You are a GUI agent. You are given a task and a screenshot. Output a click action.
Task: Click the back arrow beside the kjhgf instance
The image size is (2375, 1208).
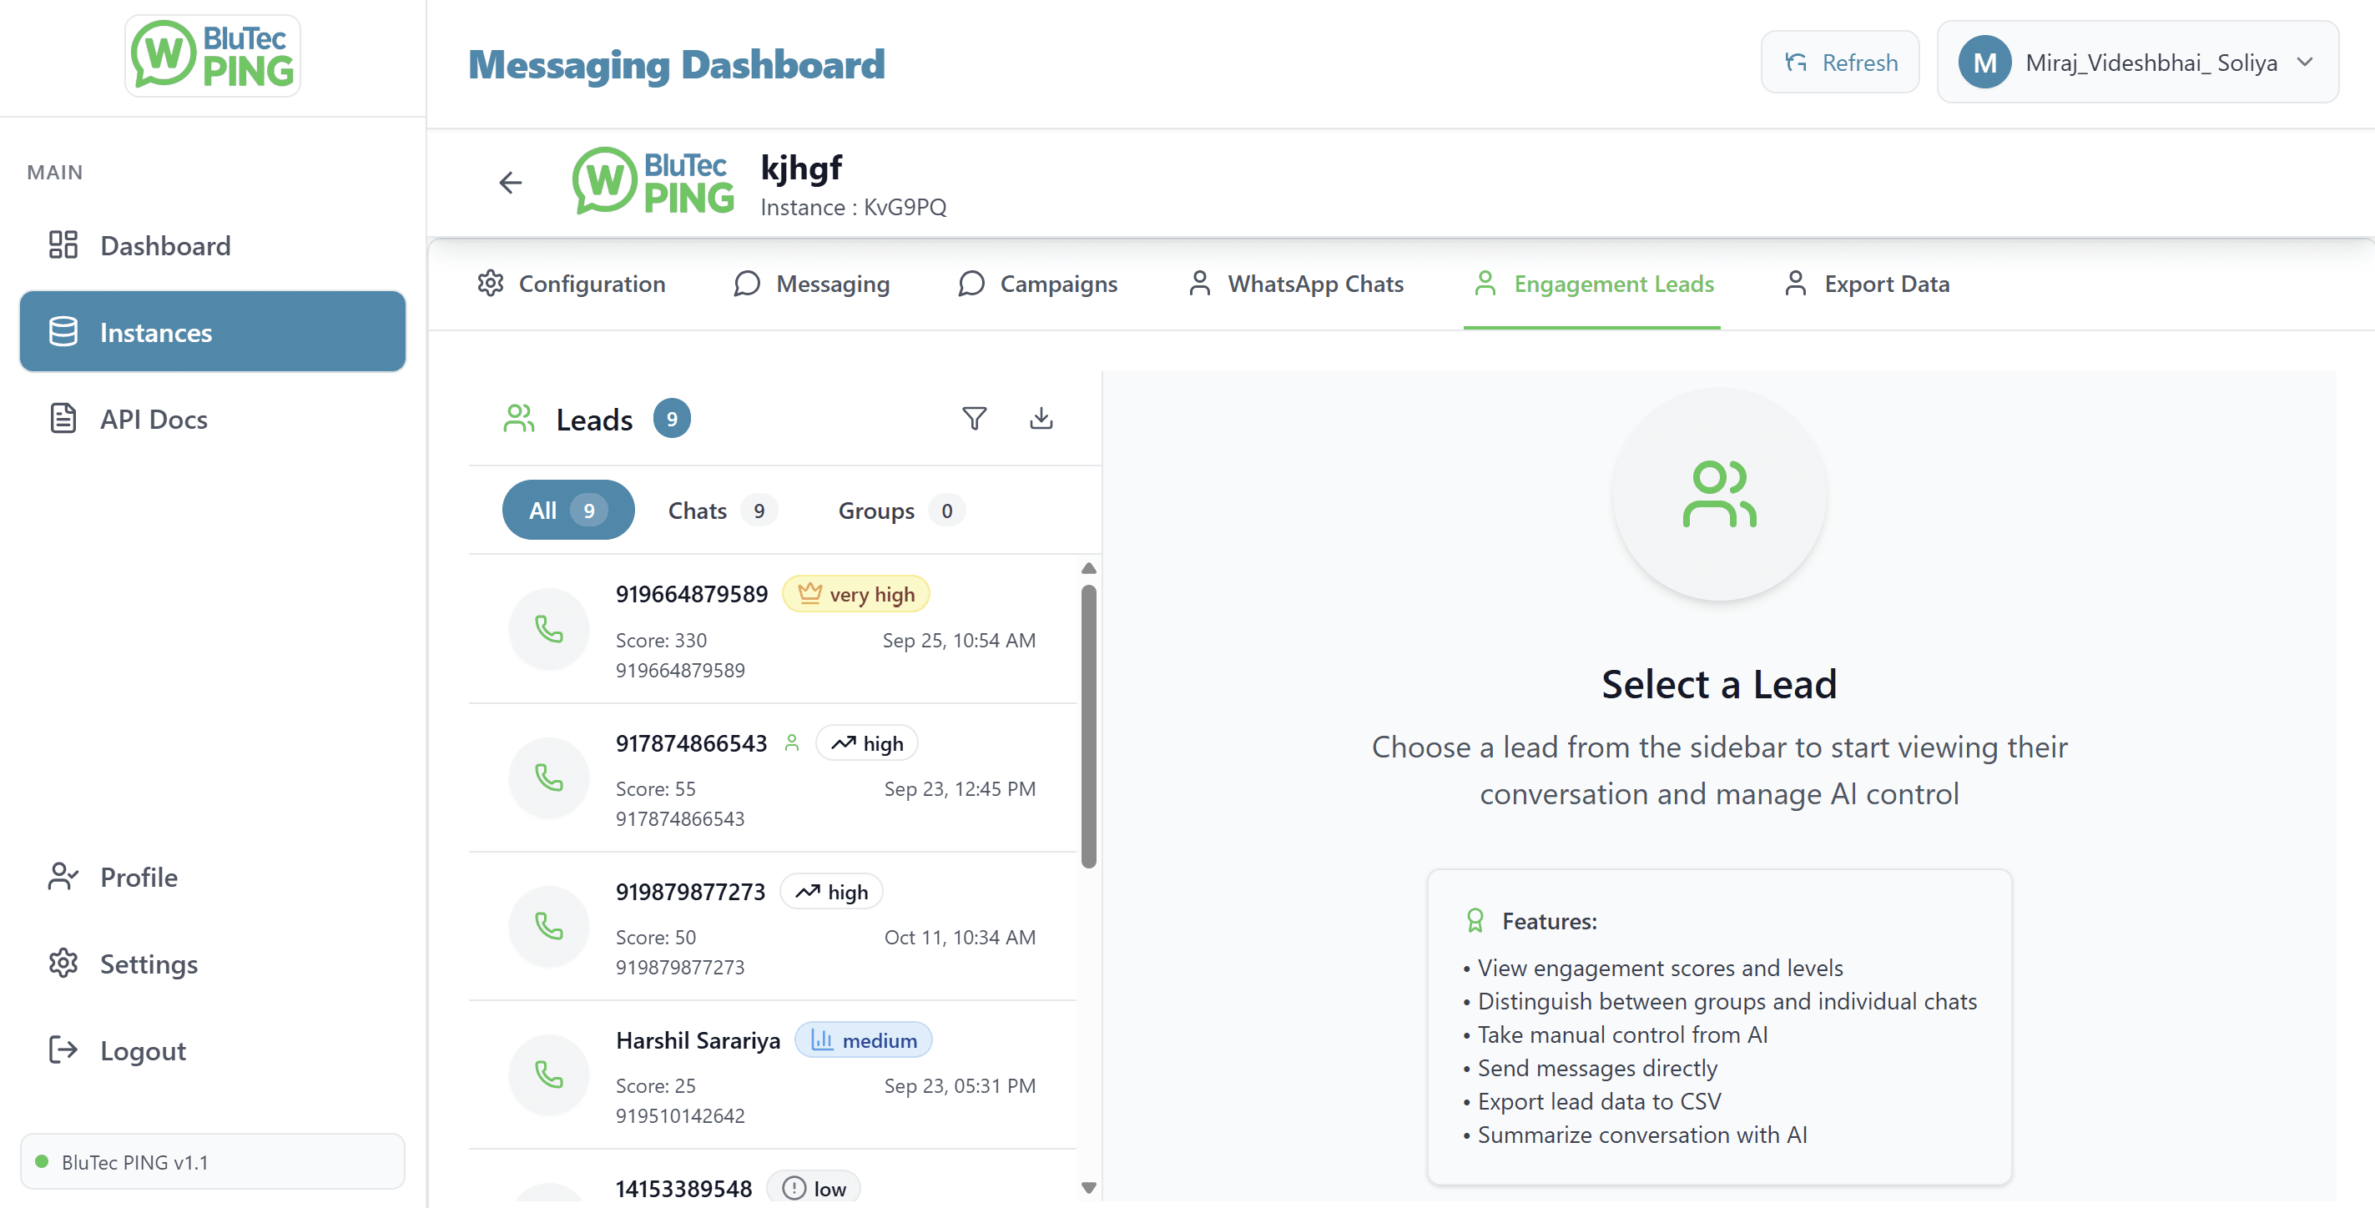(510, 183)
